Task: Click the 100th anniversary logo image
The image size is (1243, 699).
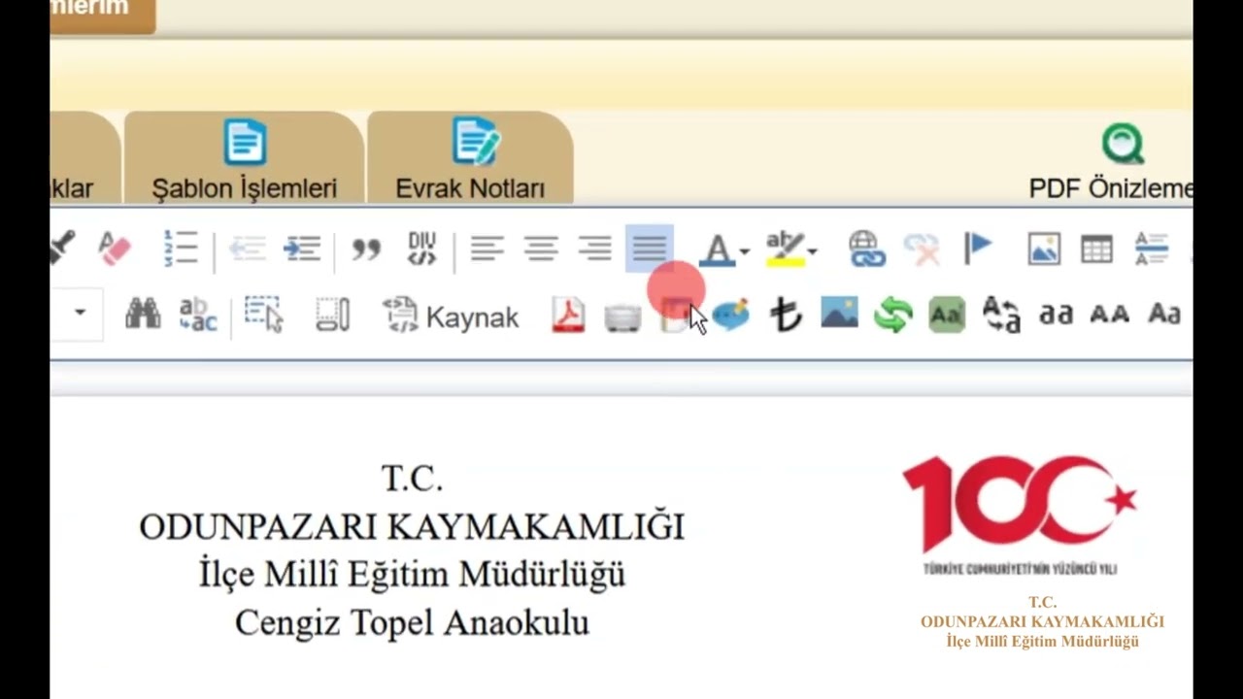Action: coord(1020,515)
